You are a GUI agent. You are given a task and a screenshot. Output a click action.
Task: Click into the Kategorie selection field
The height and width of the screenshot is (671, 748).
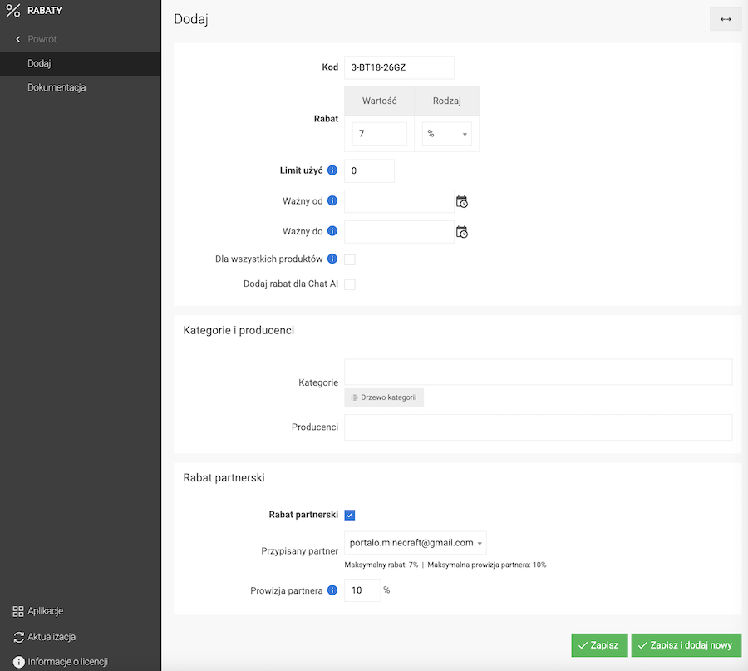point(538,373)
